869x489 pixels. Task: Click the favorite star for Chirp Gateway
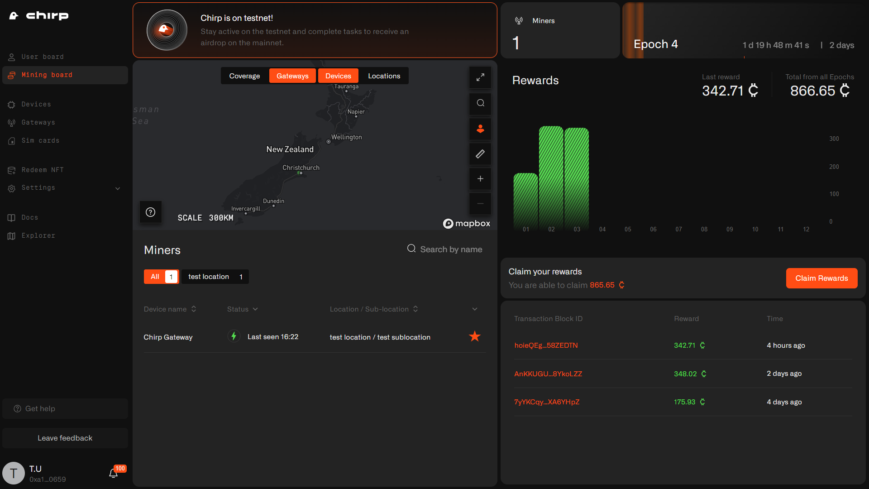pos(474,336)
